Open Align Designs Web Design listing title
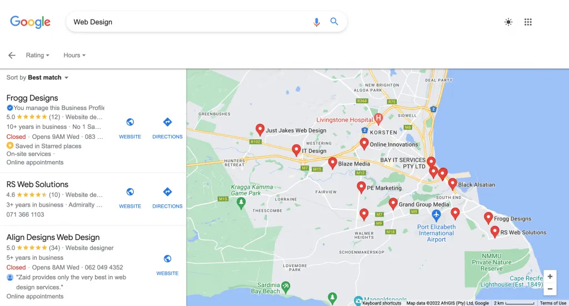The width and height of the screenshot is (569, 306). [x=53, y=237]
